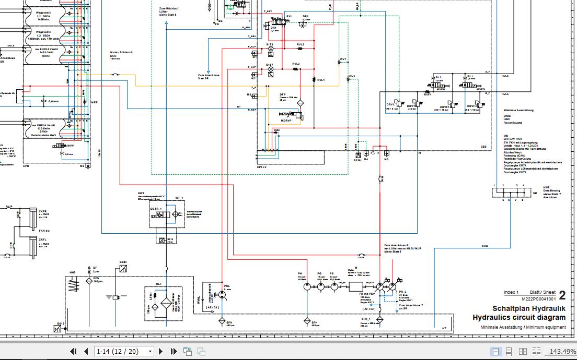The image size is (577, 360).
Task: Click the grayed next view icon
Action: tap(201, 352)
